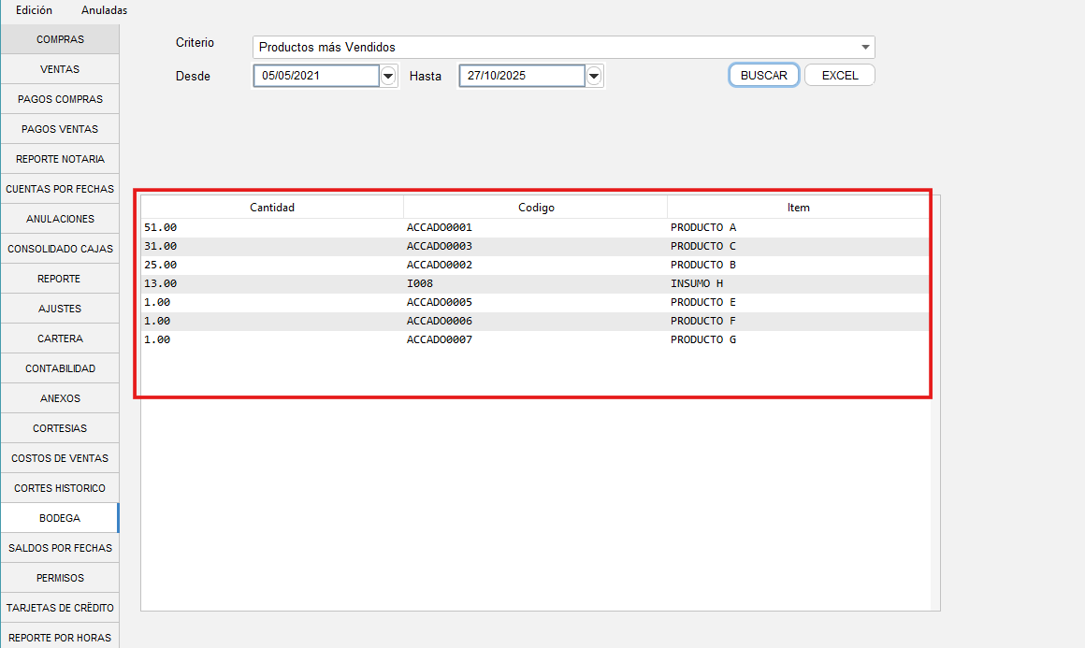Go to PAGOS COMPRAS section
The width and height of the screenshot is (1085, 648).
pyautogui.click(x=60, y=99)
